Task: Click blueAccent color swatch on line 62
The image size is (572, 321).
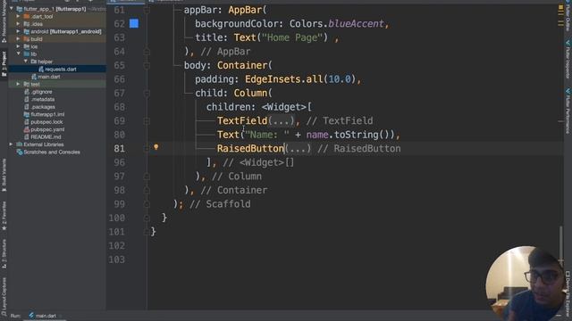Action: click(x=134, y=23)
